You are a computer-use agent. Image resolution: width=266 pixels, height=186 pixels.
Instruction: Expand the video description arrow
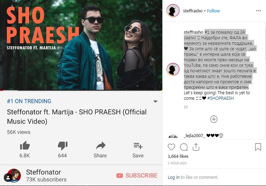(155, 101)
